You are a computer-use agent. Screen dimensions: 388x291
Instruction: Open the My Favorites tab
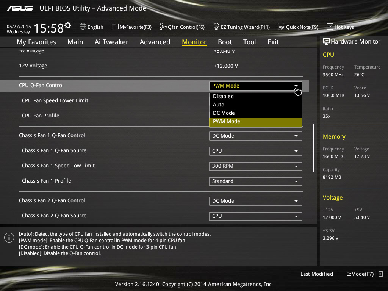pos(36,42)
